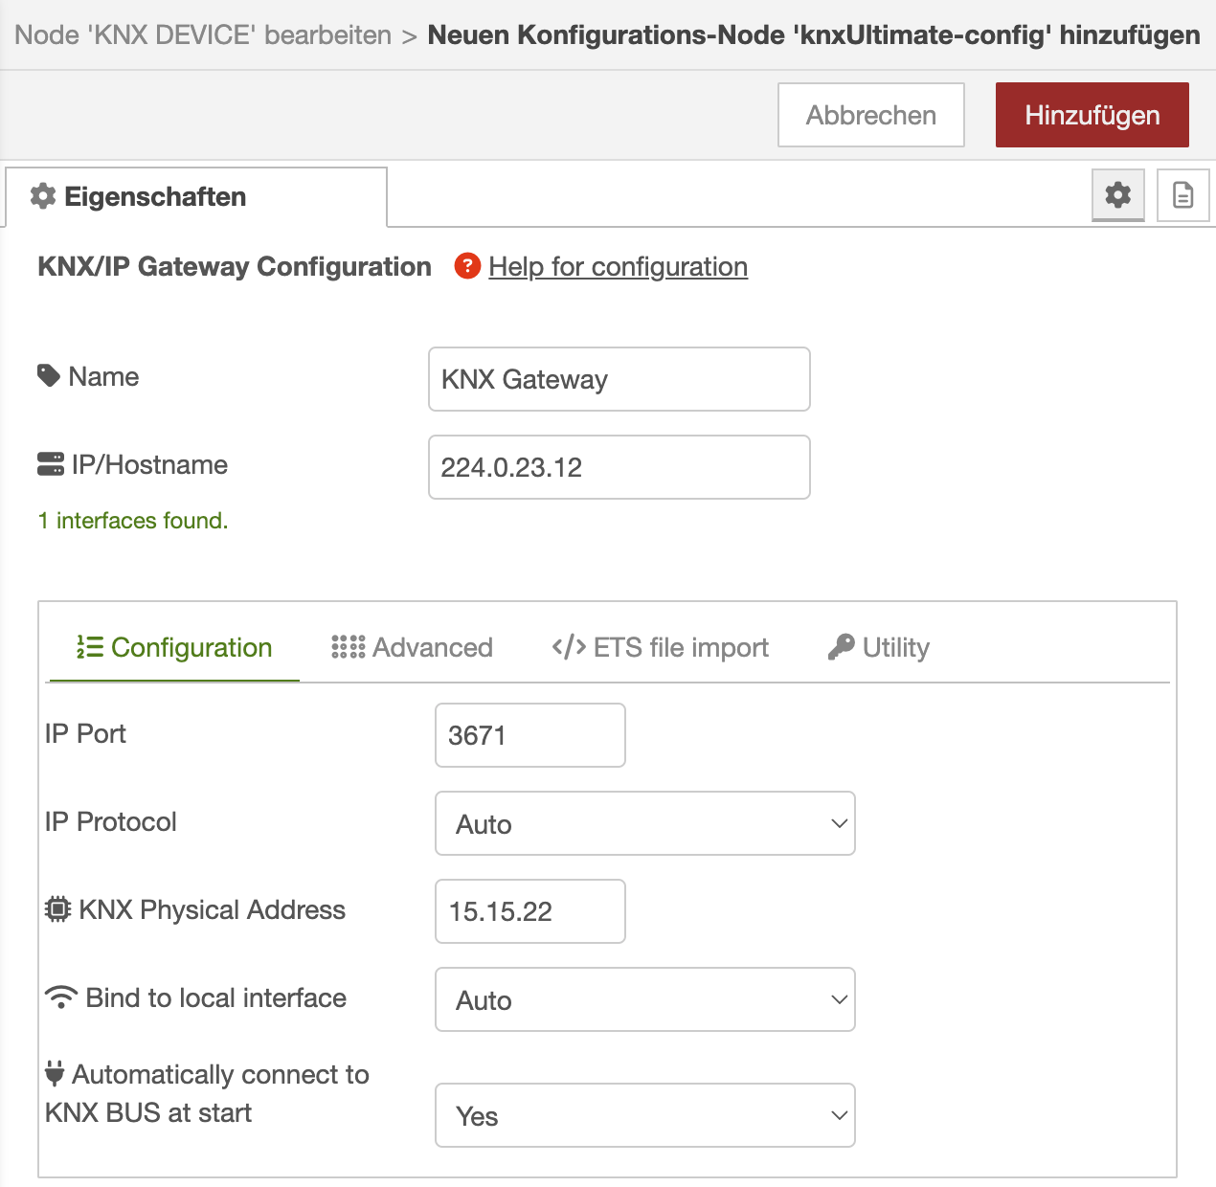Switch to the Configuration tab
This screenshot has height=1187, width=1216.
tap(174, 648)
